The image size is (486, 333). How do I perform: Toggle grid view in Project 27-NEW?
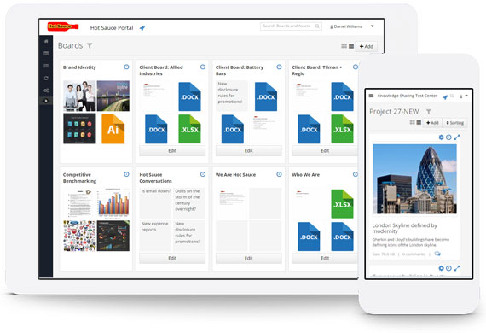pos(412,122)
